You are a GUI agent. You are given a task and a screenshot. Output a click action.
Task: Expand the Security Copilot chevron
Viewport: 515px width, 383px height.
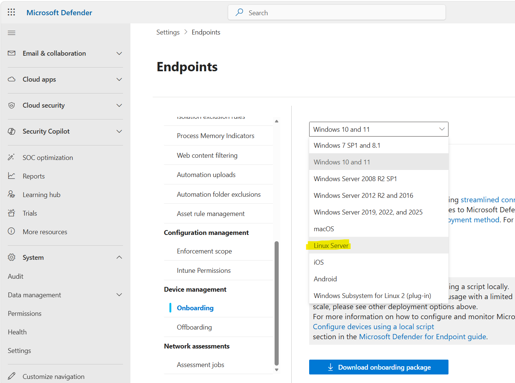point(119,131)
